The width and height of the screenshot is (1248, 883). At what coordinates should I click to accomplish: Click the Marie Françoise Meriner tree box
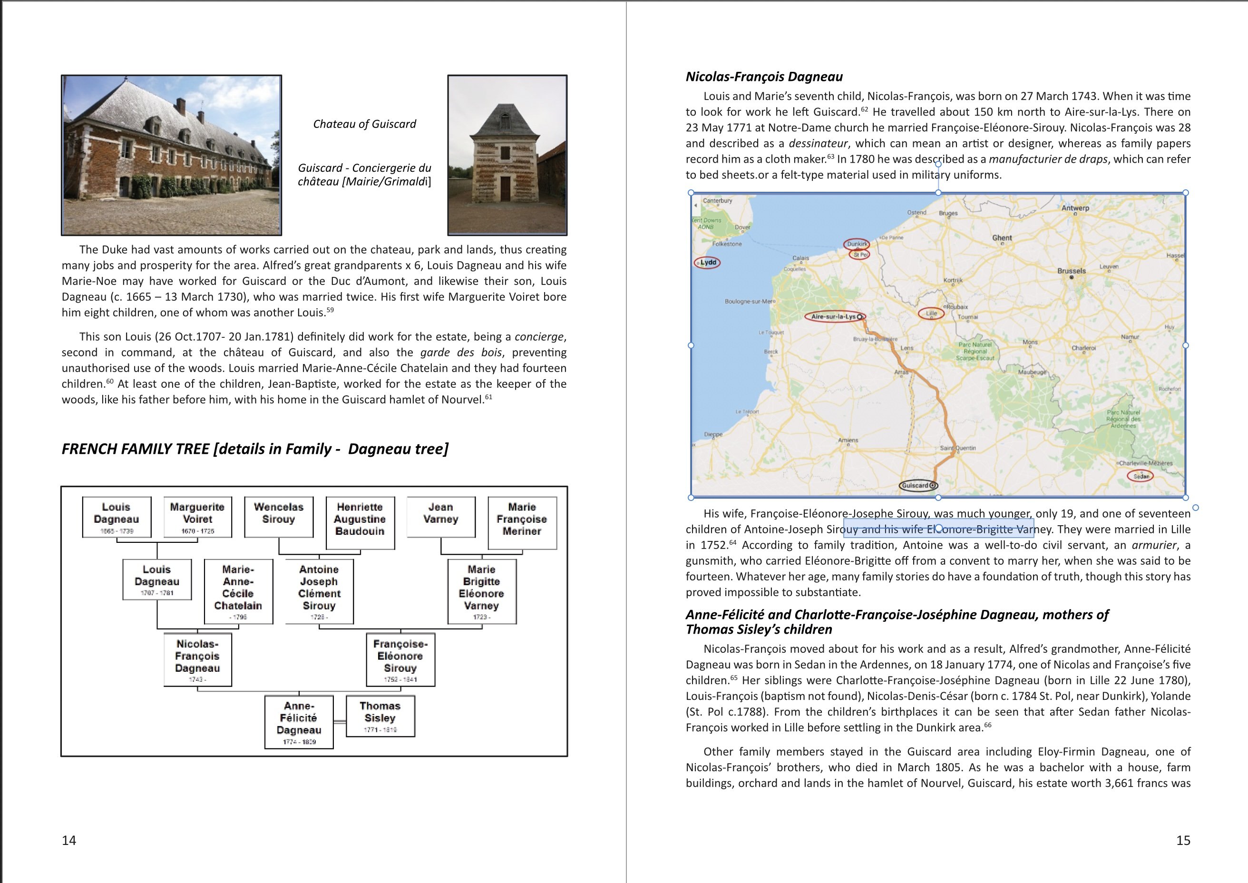[522, 522]
